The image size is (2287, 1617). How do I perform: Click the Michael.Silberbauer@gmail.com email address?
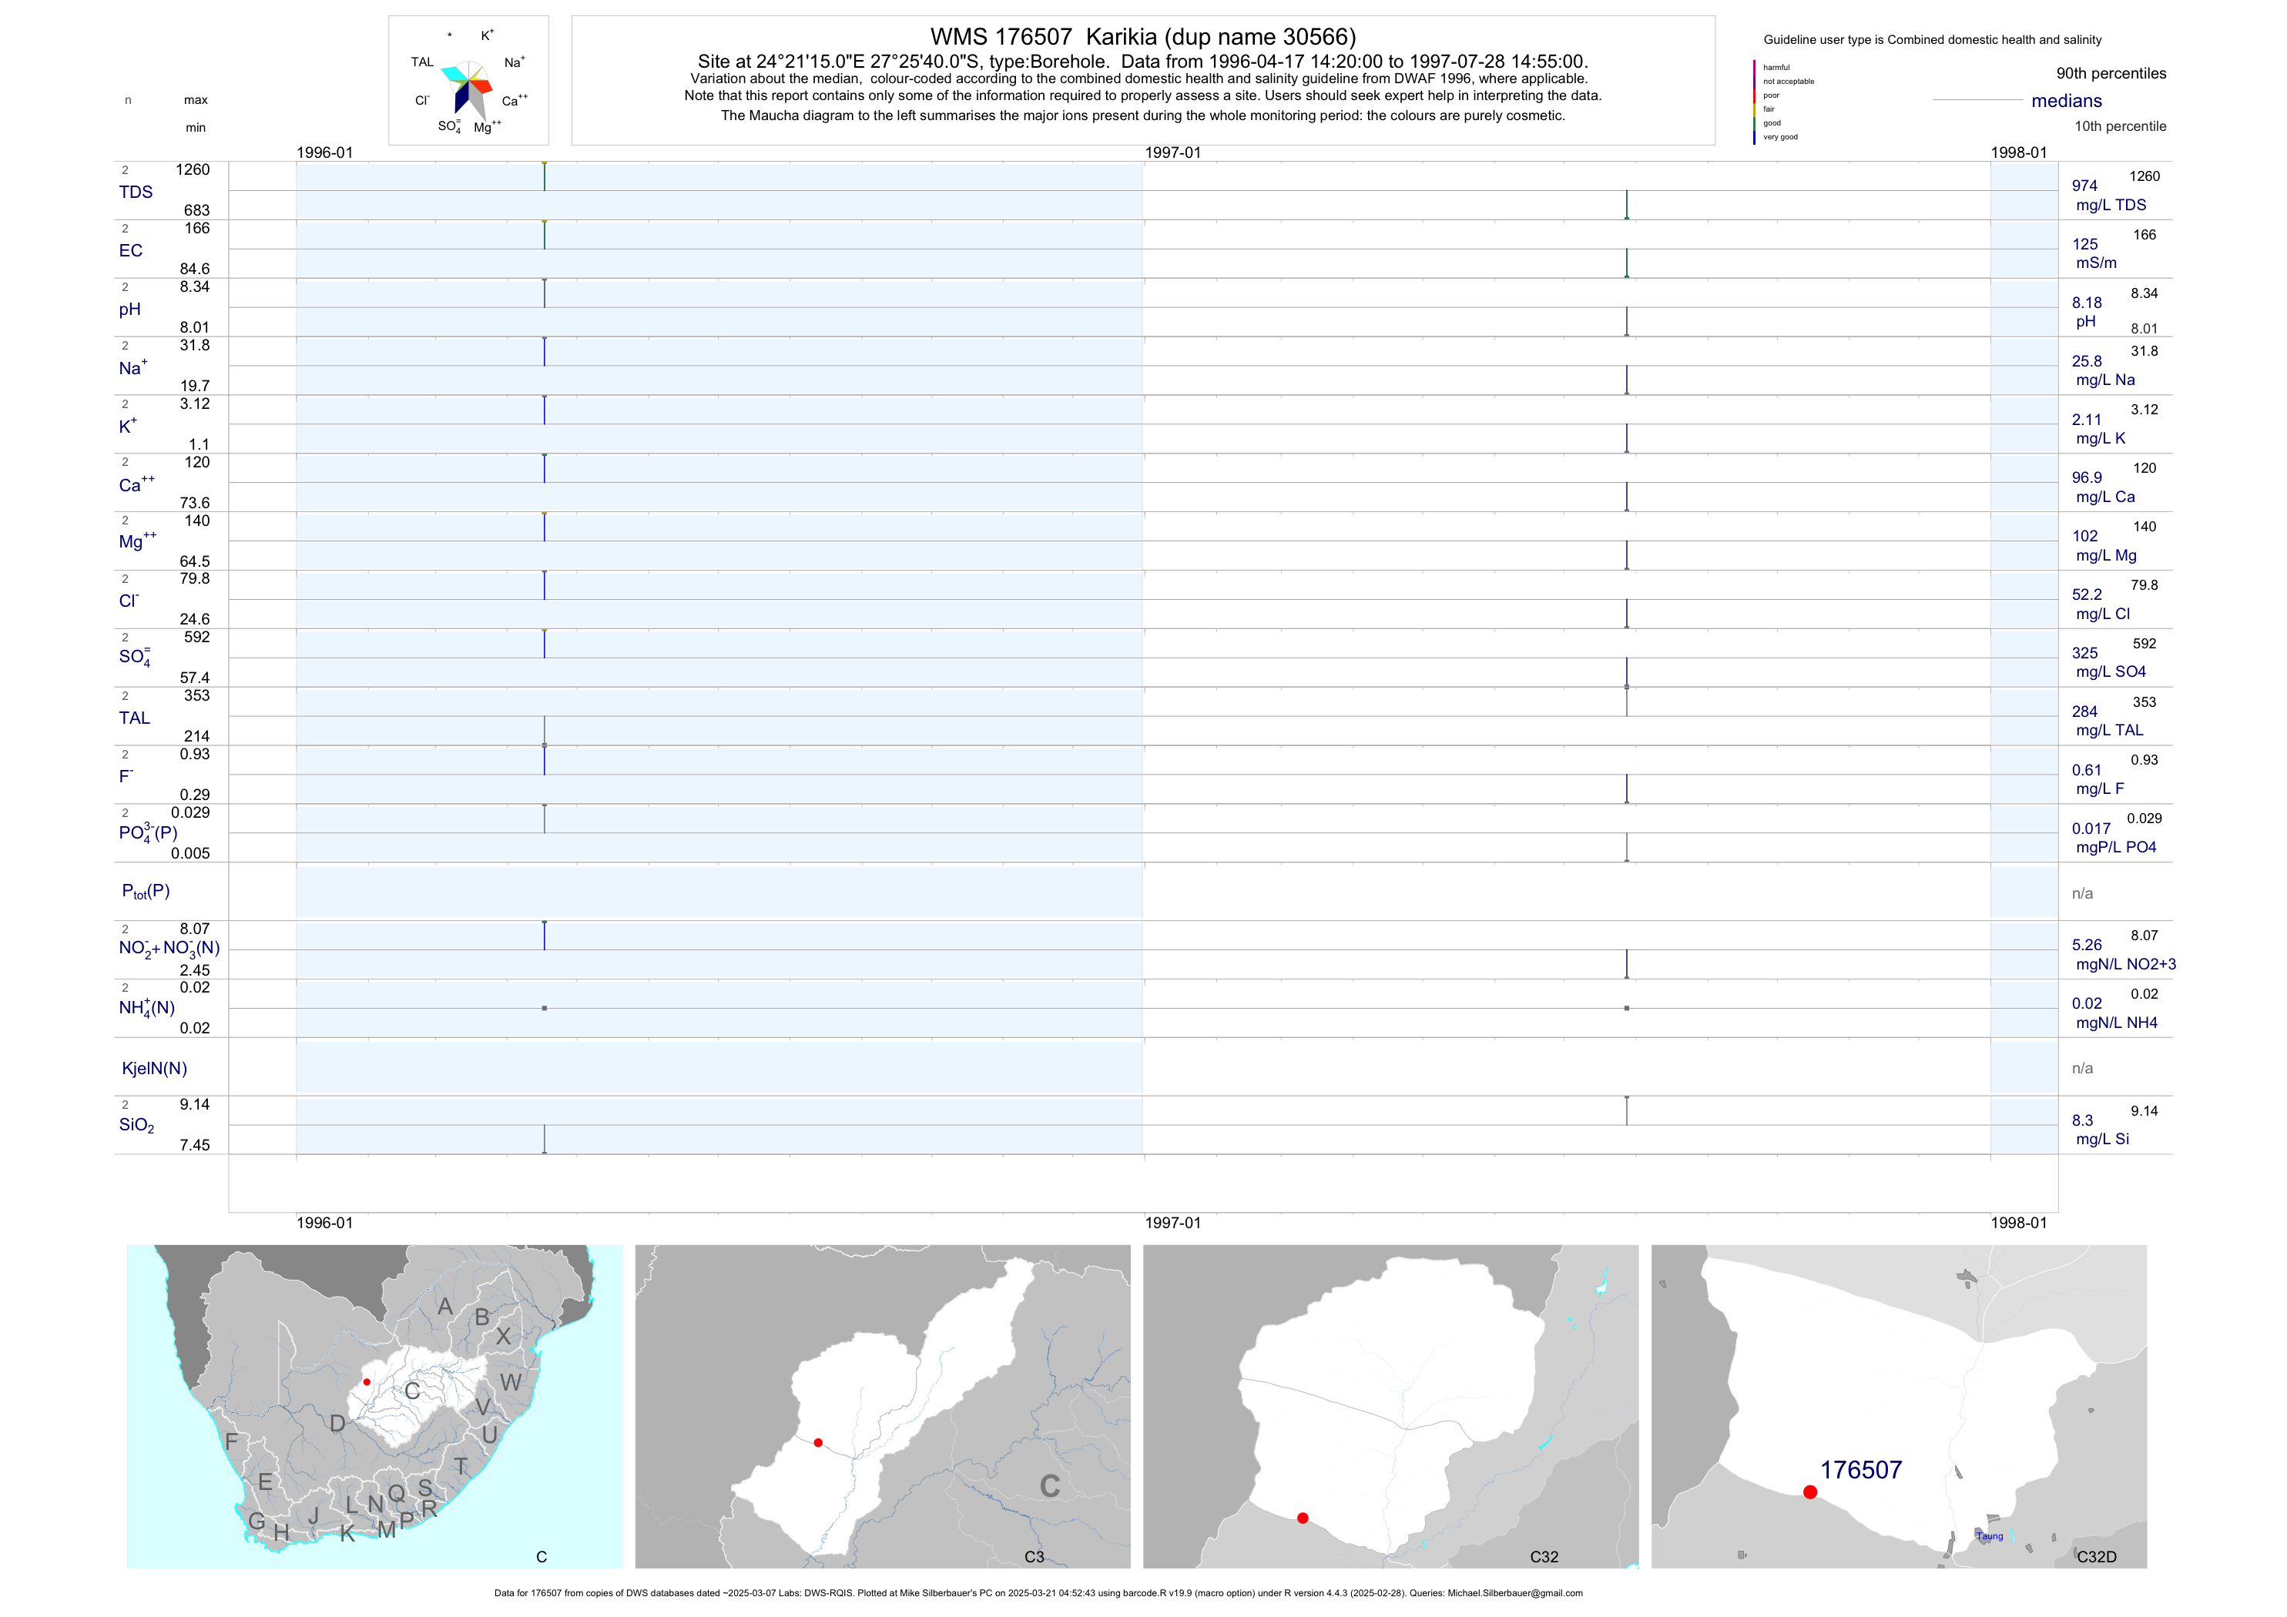coord(1514,1593)
